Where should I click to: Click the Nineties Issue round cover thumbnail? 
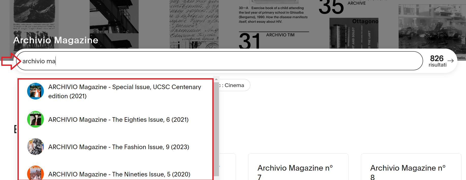pos(35,173)
